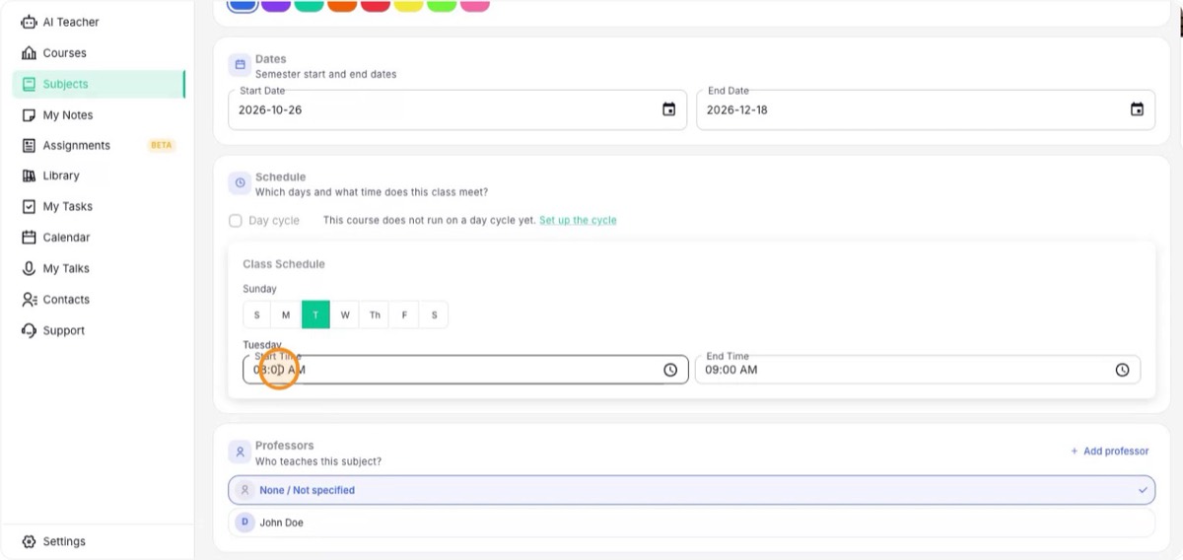Click the My Talks microphone icon
The width and height of the screenshot is (1183, 560).
click(29, 268)
